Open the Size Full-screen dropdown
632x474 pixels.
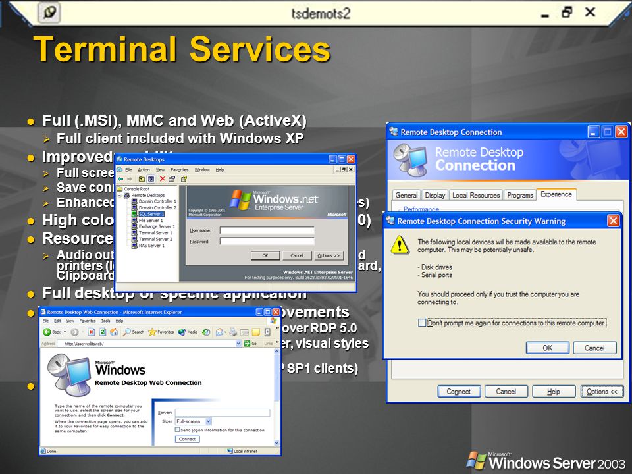209,421
